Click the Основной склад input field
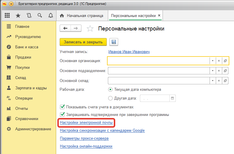The height and width of the screenshot is (154, 234). tap(159, 81)
